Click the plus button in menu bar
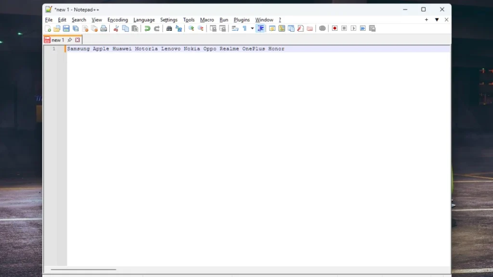Viewport: 493px width, 277px height. point(427,20)
